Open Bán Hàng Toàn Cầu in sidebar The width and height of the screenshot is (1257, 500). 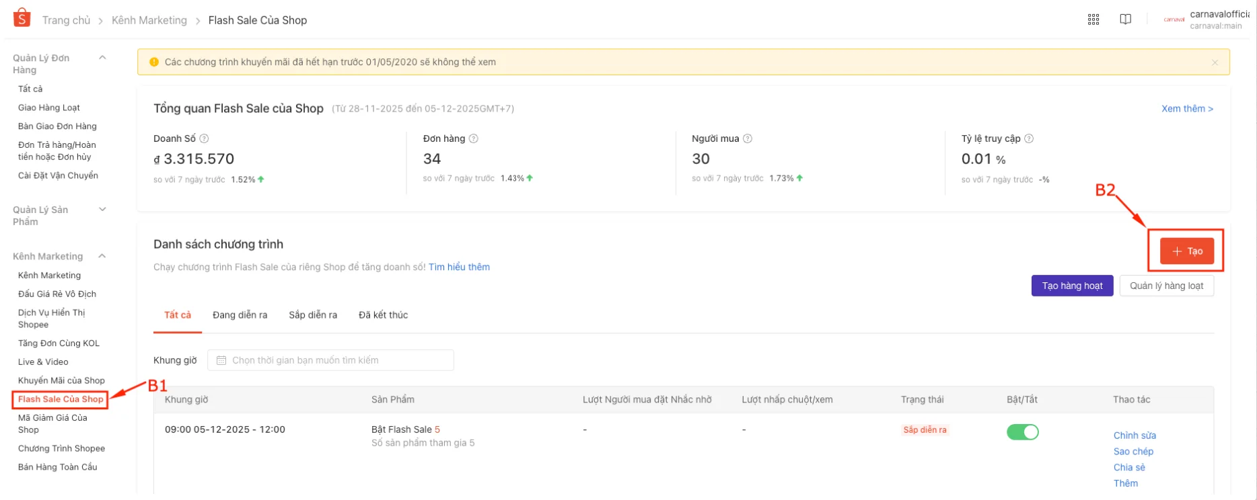point(57,467)
